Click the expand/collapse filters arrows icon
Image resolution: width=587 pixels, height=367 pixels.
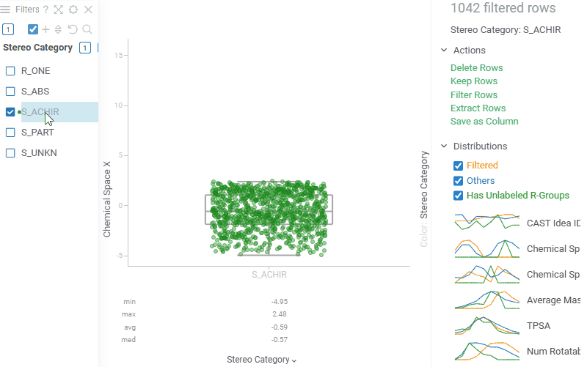[x=59, y=29]
